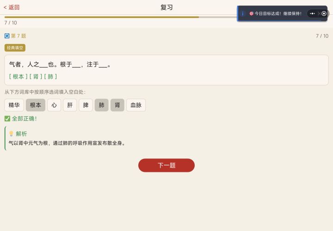Click the instruction 从下方词库中按顺序选词
Image resolution: width=333 pixels, height=231 pixels.
click(x=45, y=92)
